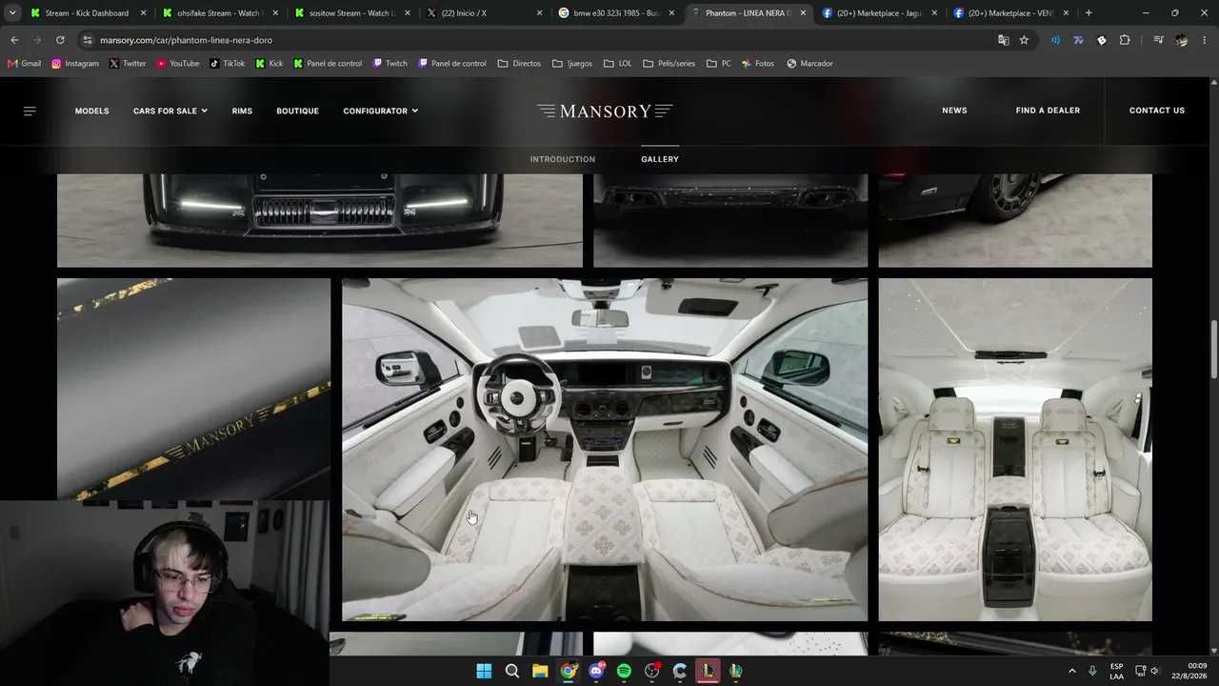Open the tab search dropdown arrow
The image size is (1219, 686).
pyautogui.click(x=12, y=13)
